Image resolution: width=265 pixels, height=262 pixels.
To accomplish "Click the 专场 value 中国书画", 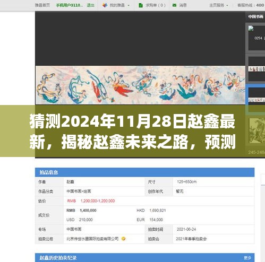I will pos(74,229).
